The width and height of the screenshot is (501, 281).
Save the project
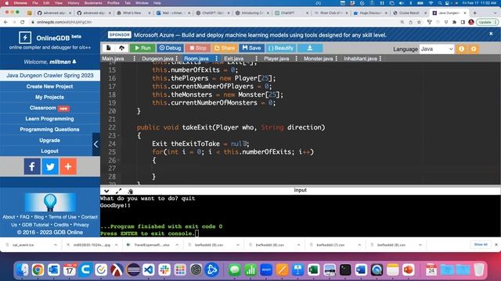click(x=251, y=48)
